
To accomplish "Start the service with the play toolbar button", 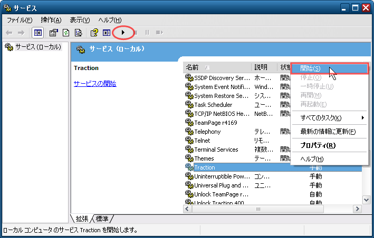I will click(123, 32).
